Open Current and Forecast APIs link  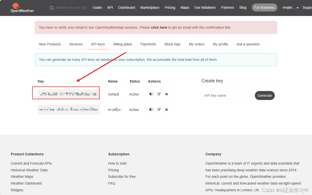click(x=31, y=163)
